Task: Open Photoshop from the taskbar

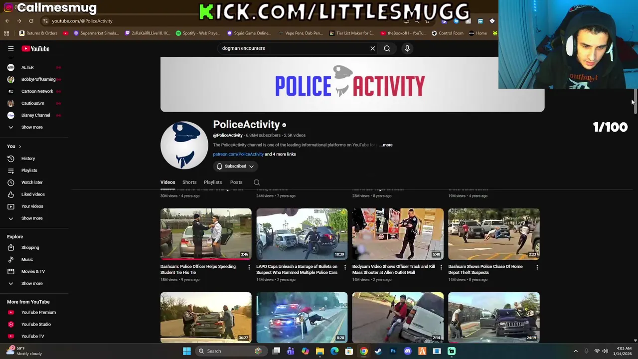Action: [393, 351]
